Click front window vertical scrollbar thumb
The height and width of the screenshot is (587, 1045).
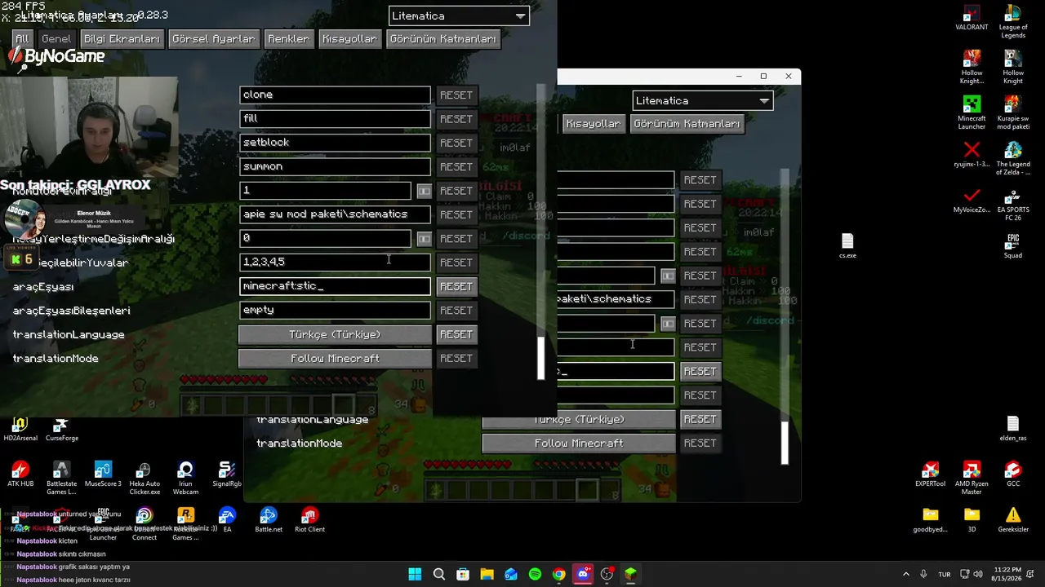pos(540,358)
